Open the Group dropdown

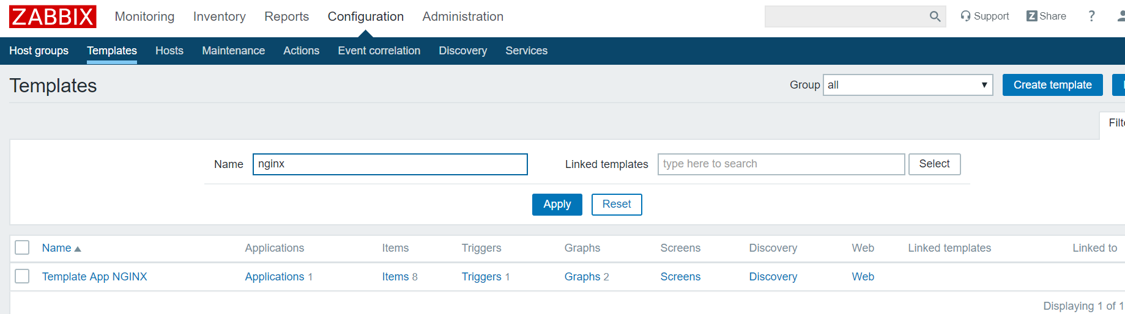[908, 85]
